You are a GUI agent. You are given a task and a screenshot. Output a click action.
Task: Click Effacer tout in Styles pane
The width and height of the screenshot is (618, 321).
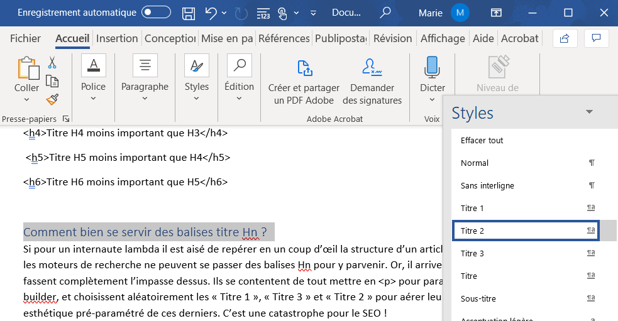click(482, 140)
